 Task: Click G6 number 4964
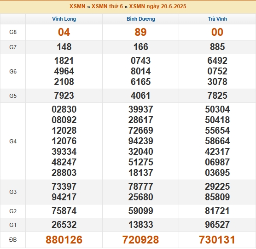(64, 71)
